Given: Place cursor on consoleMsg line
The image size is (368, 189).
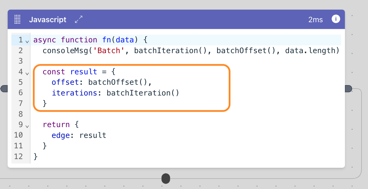Looking at the screenshot, I should click(x=191, y=50).
